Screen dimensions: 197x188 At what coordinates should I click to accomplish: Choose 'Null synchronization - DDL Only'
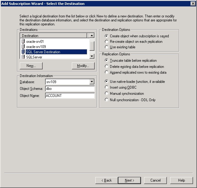107,100
